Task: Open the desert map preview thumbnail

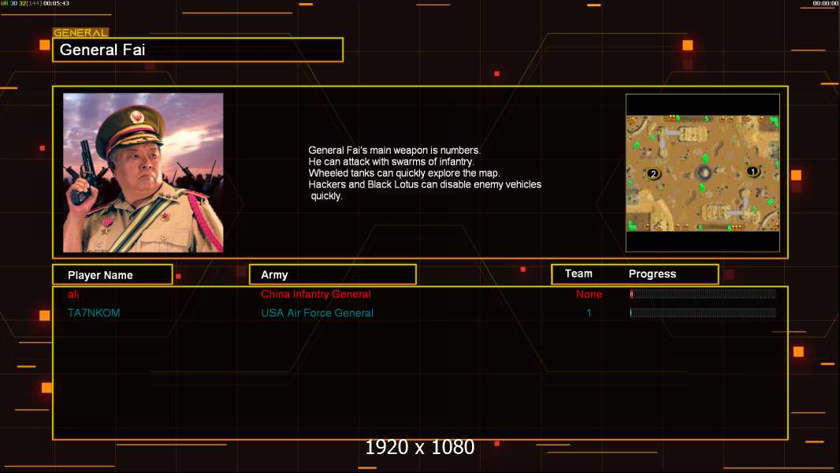Action: click(702, 173)
